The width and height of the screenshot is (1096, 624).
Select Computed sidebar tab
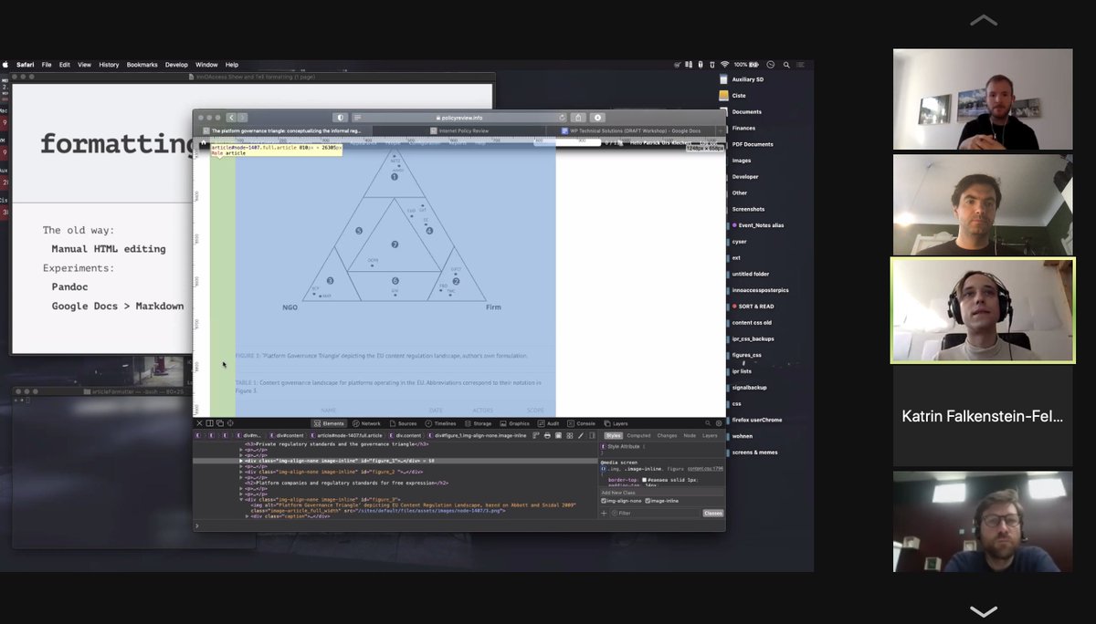pos(638,435)
